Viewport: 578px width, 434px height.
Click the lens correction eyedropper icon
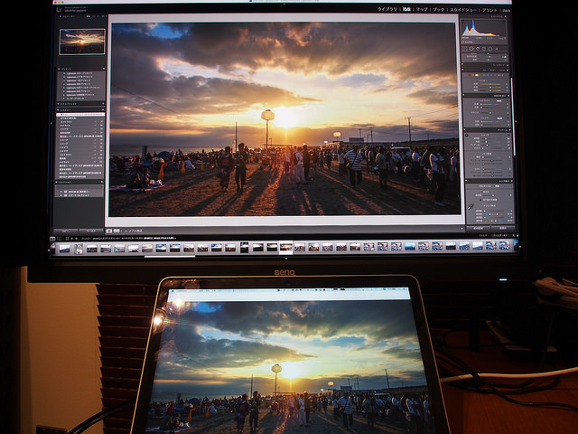pos(470,206)
